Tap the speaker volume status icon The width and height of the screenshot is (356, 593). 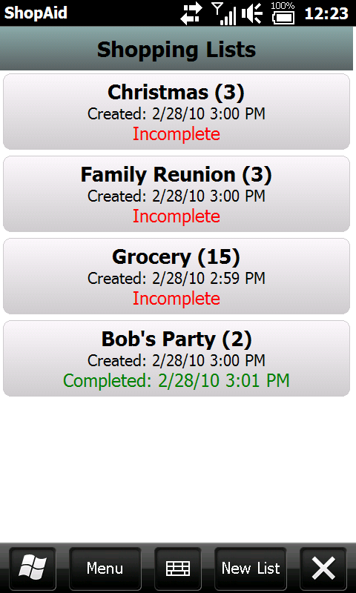point(252,13)
